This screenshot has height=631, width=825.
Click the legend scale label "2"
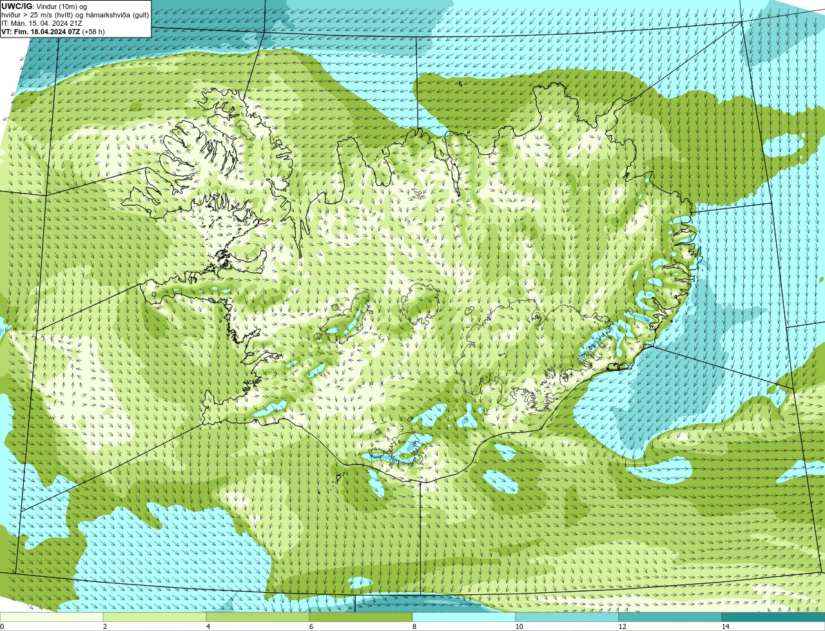tap(104, 626)
